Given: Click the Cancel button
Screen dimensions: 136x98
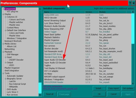Looking at the screenshot, I should click(114, 94).
